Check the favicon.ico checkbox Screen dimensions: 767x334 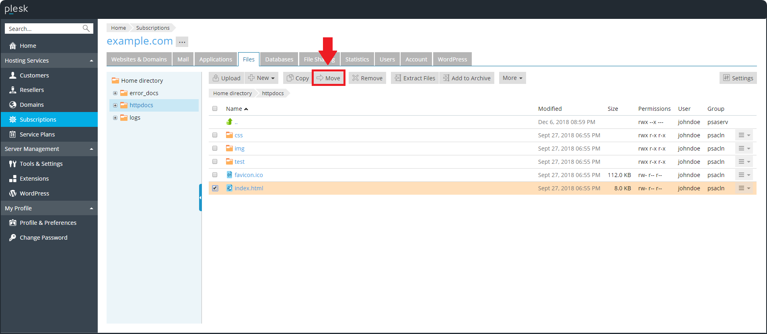pyautogui.click(x=215, y=175)
